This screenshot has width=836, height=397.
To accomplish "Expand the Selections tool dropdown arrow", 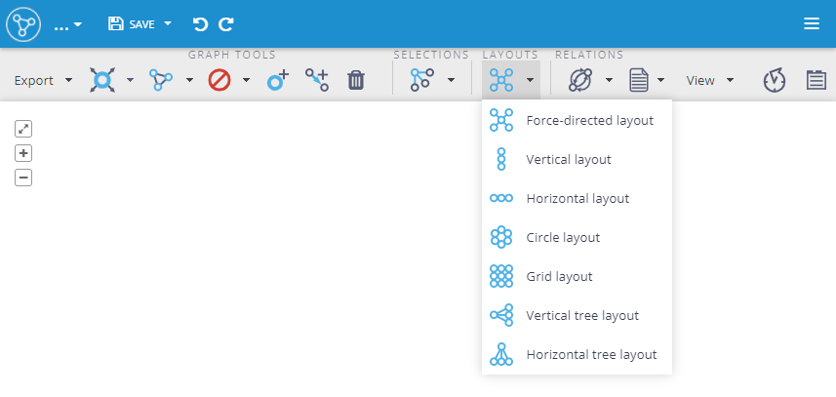I will click(451, 81).
